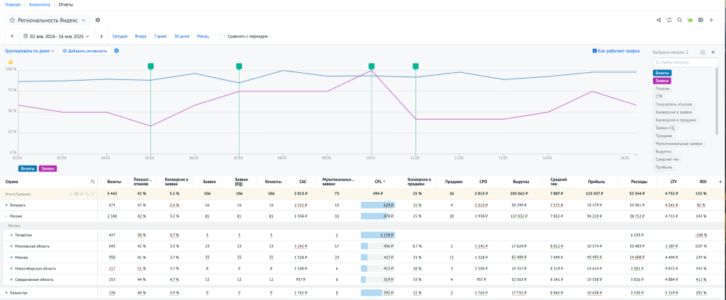
Task: Click the Добавить активность button
Action: coord(84,51)
